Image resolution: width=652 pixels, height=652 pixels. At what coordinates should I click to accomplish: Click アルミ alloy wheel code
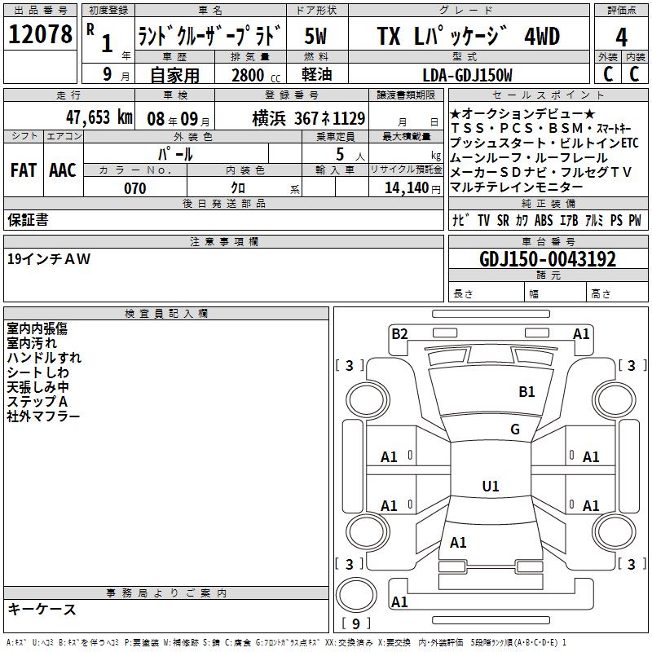tap(594, 220)
